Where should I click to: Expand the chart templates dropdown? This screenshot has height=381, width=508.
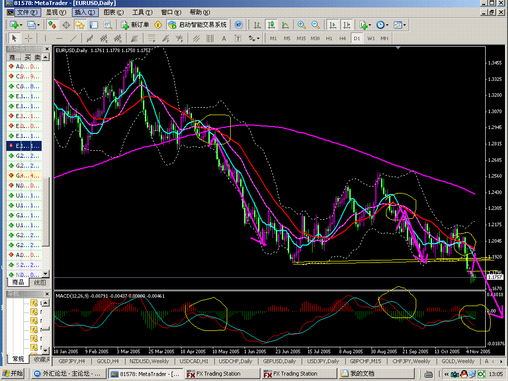pyautogui.click(x=405, y=25)
